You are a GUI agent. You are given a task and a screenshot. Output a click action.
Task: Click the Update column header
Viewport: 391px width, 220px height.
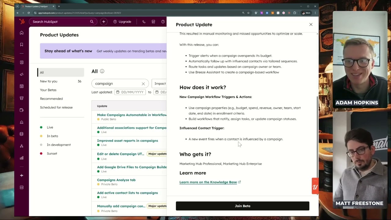pos(102,106)
